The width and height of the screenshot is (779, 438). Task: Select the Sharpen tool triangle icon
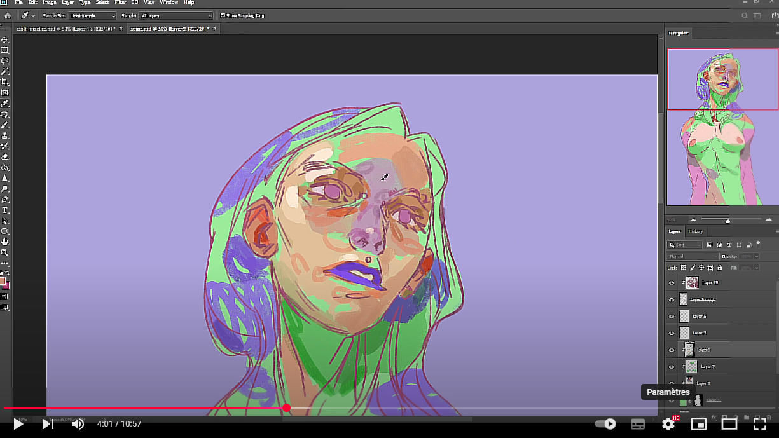[x=5, y=178]
